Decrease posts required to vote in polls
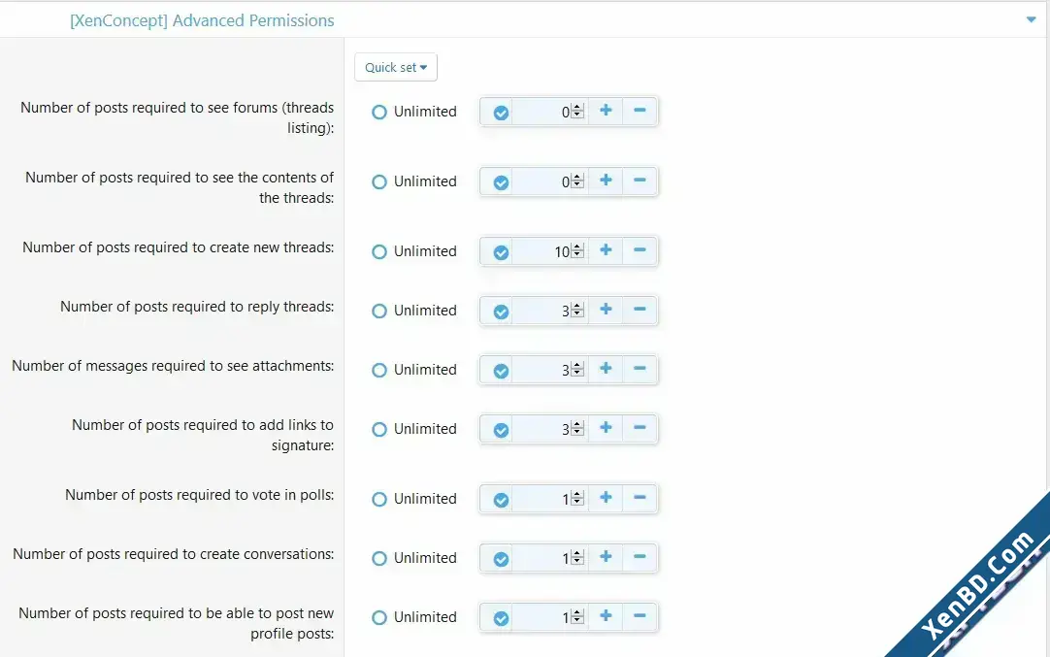This screenshot has height=657, width=1050. pos(640,498)
